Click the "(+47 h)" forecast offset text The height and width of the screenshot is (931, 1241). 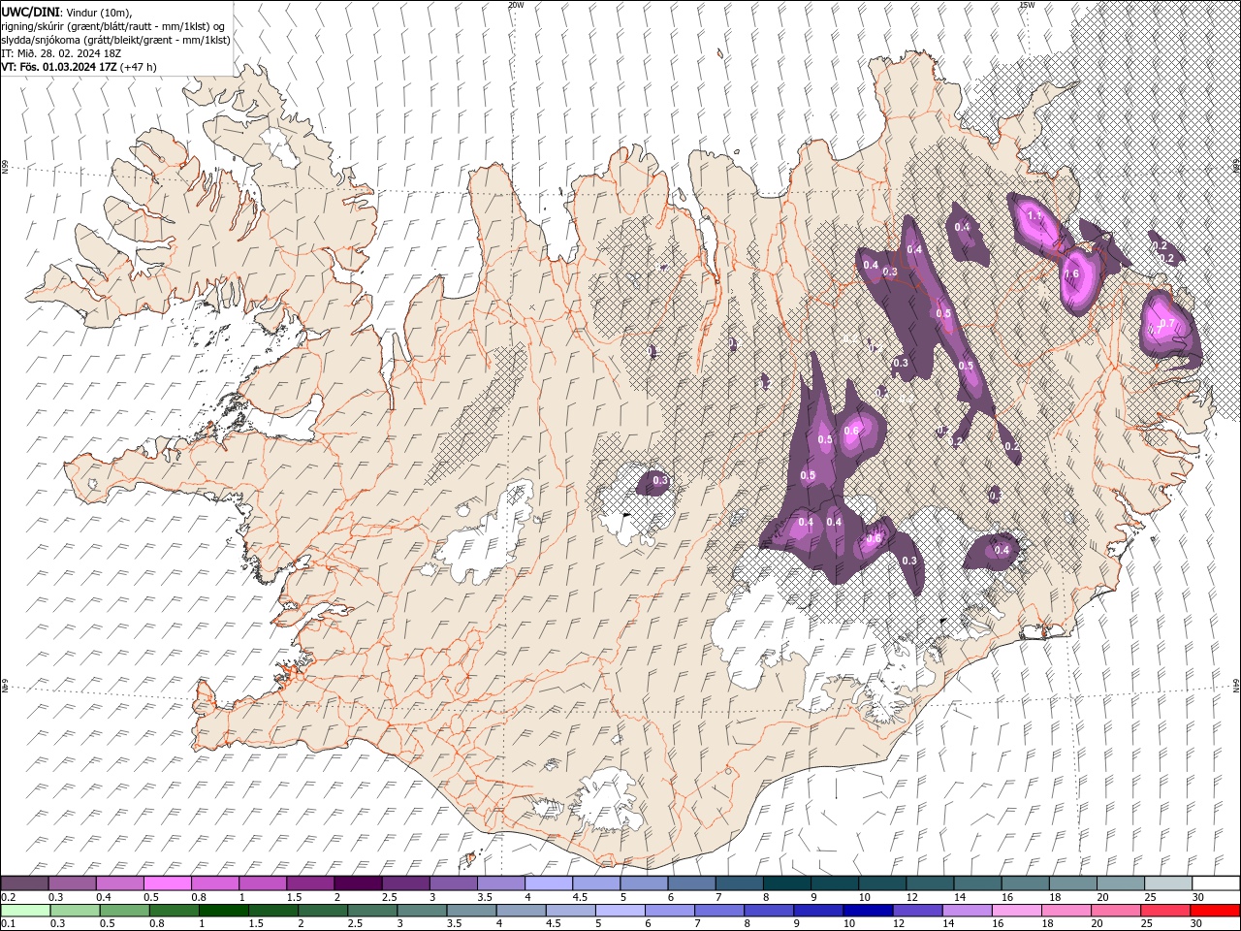[x=139, y=67]
